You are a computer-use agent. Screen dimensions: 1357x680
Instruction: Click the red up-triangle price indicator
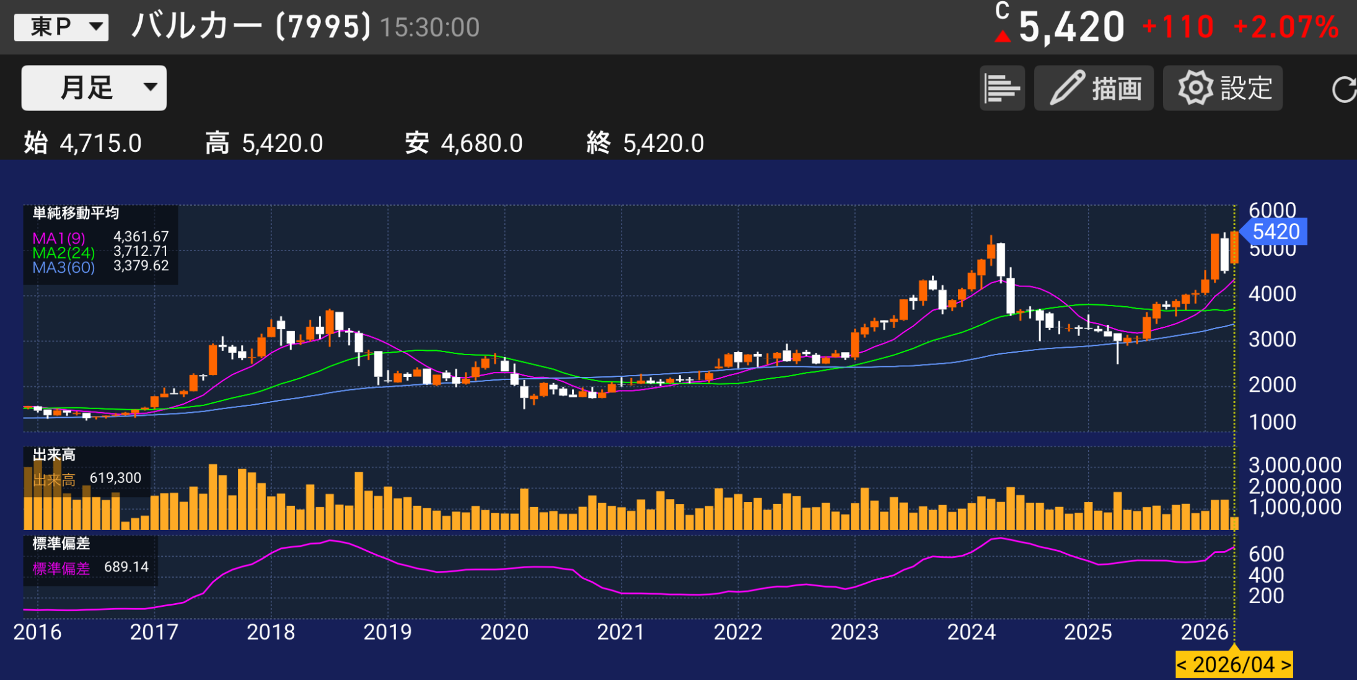tap(1002, 37)
